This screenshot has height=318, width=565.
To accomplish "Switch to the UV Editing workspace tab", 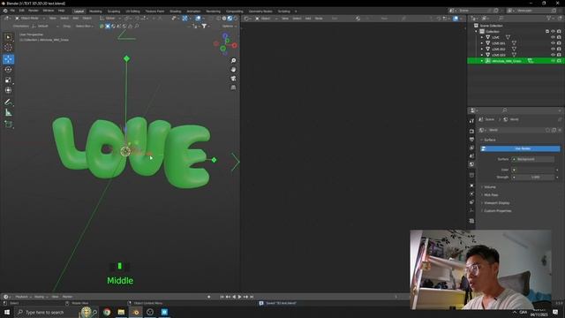I will (132, 11).
